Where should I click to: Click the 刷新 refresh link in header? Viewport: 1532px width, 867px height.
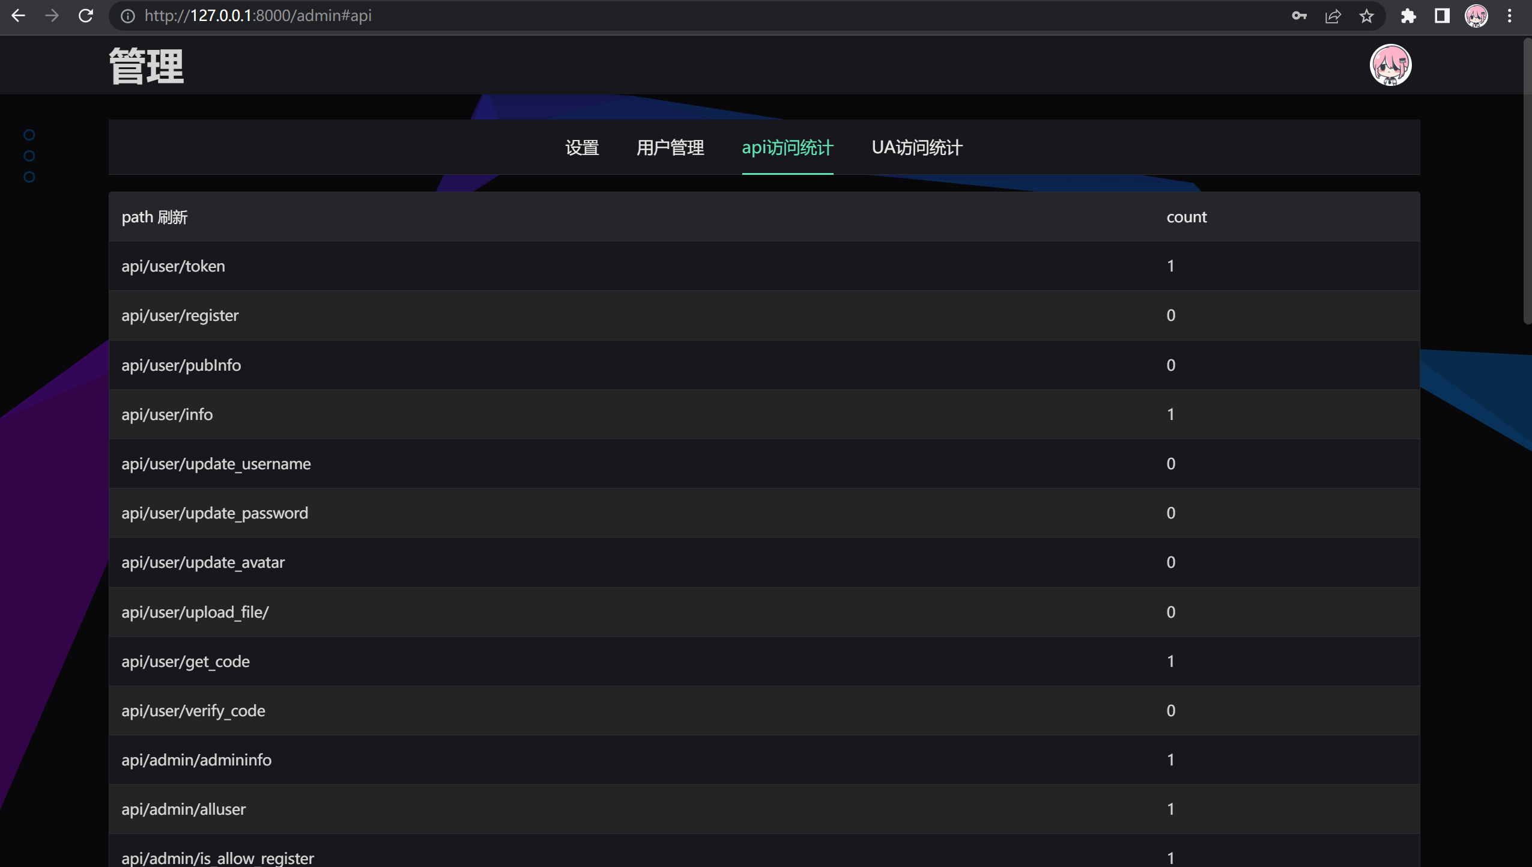(x=173, y=218)
